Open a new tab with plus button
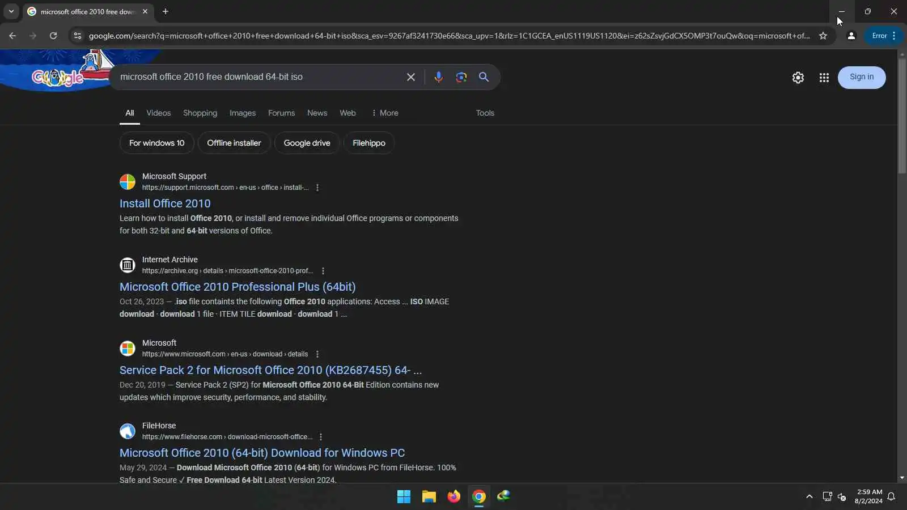Viewport: 907px width, 510px height. pos(166,11)
